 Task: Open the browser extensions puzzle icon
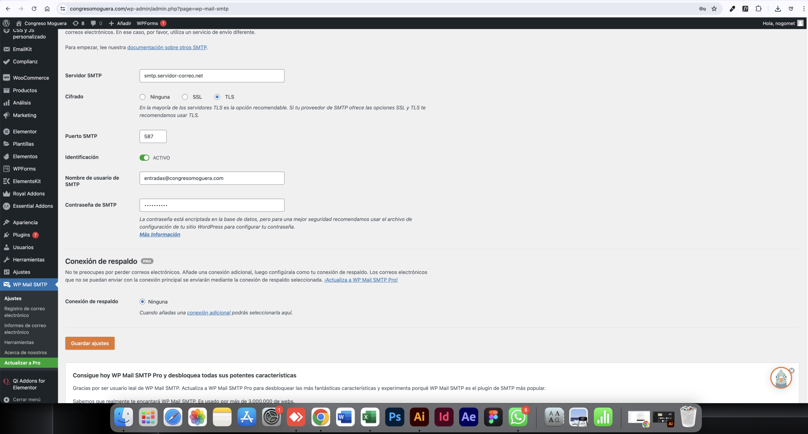click(758, 8)
